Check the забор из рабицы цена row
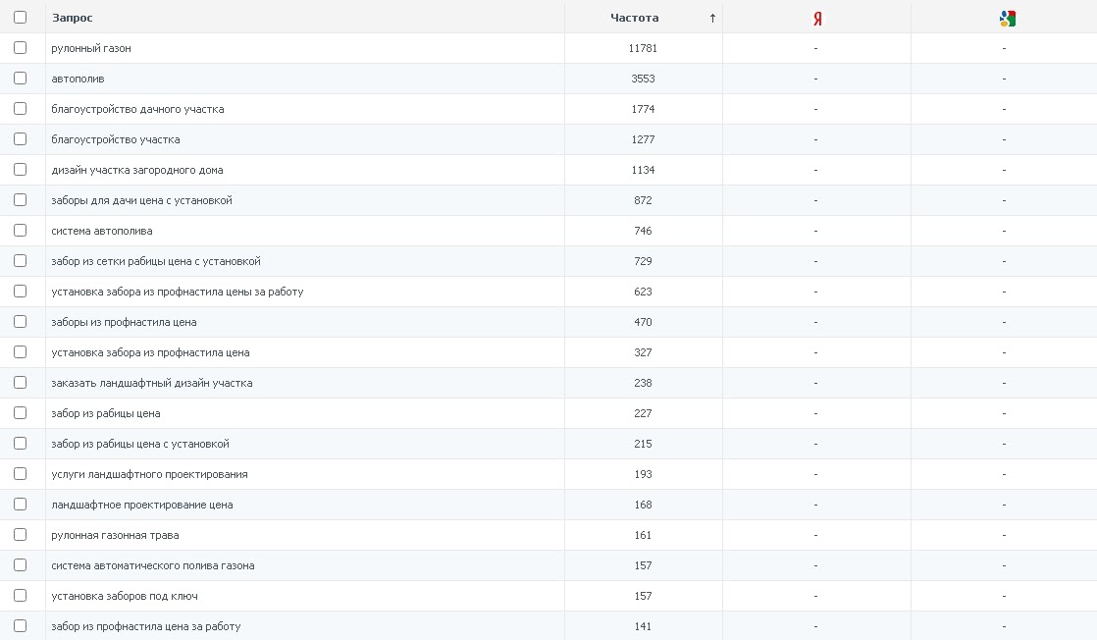Viewport: 1097px width, 640px height. pos(21,412)
